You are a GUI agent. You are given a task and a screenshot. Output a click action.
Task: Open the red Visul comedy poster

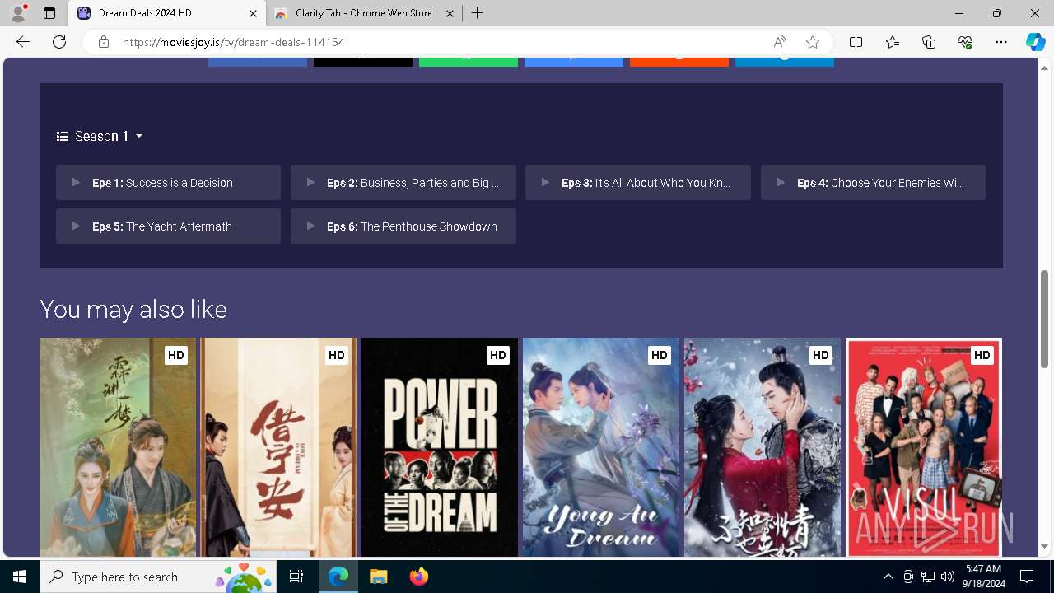924,447
